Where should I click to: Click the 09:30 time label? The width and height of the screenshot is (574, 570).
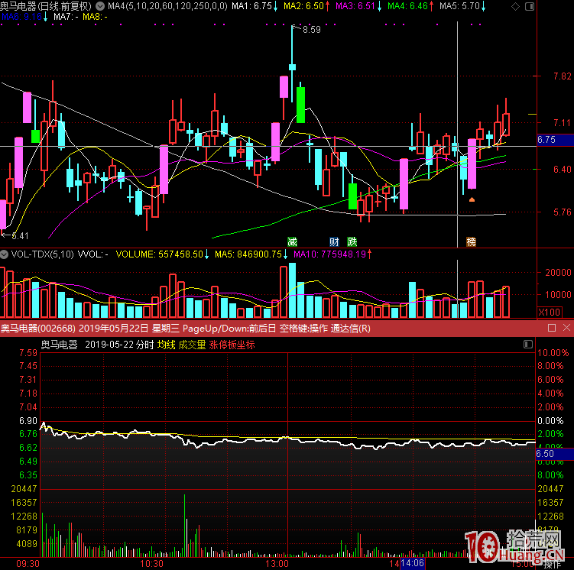28,564
